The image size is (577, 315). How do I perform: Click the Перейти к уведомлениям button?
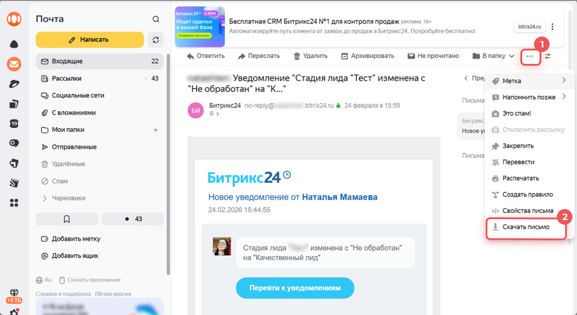(295, 288)
